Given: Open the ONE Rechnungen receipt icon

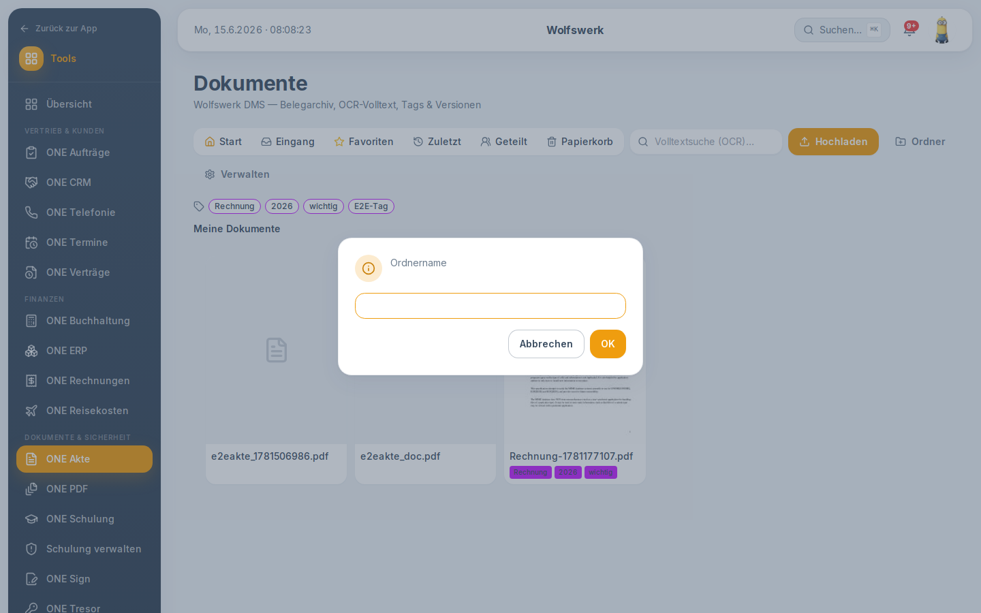Looking at the screenshot, I should pos(31,381).
